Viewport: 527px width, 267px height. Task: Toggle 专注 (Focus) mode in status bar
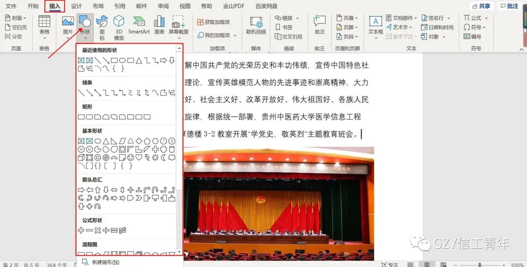click(x=389, y=265)
